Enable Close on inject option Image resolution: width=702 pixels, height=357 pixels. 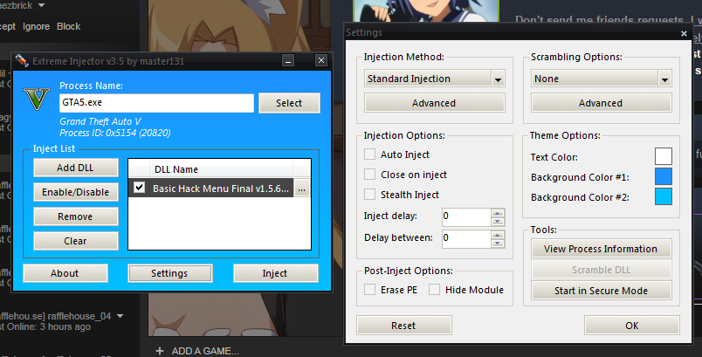[x=370, y=174]
